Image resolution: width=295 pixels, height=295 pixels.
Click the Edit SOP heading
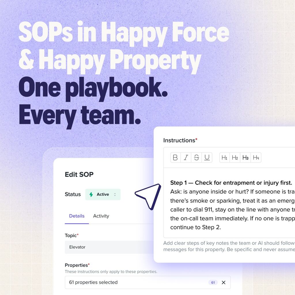79,174
